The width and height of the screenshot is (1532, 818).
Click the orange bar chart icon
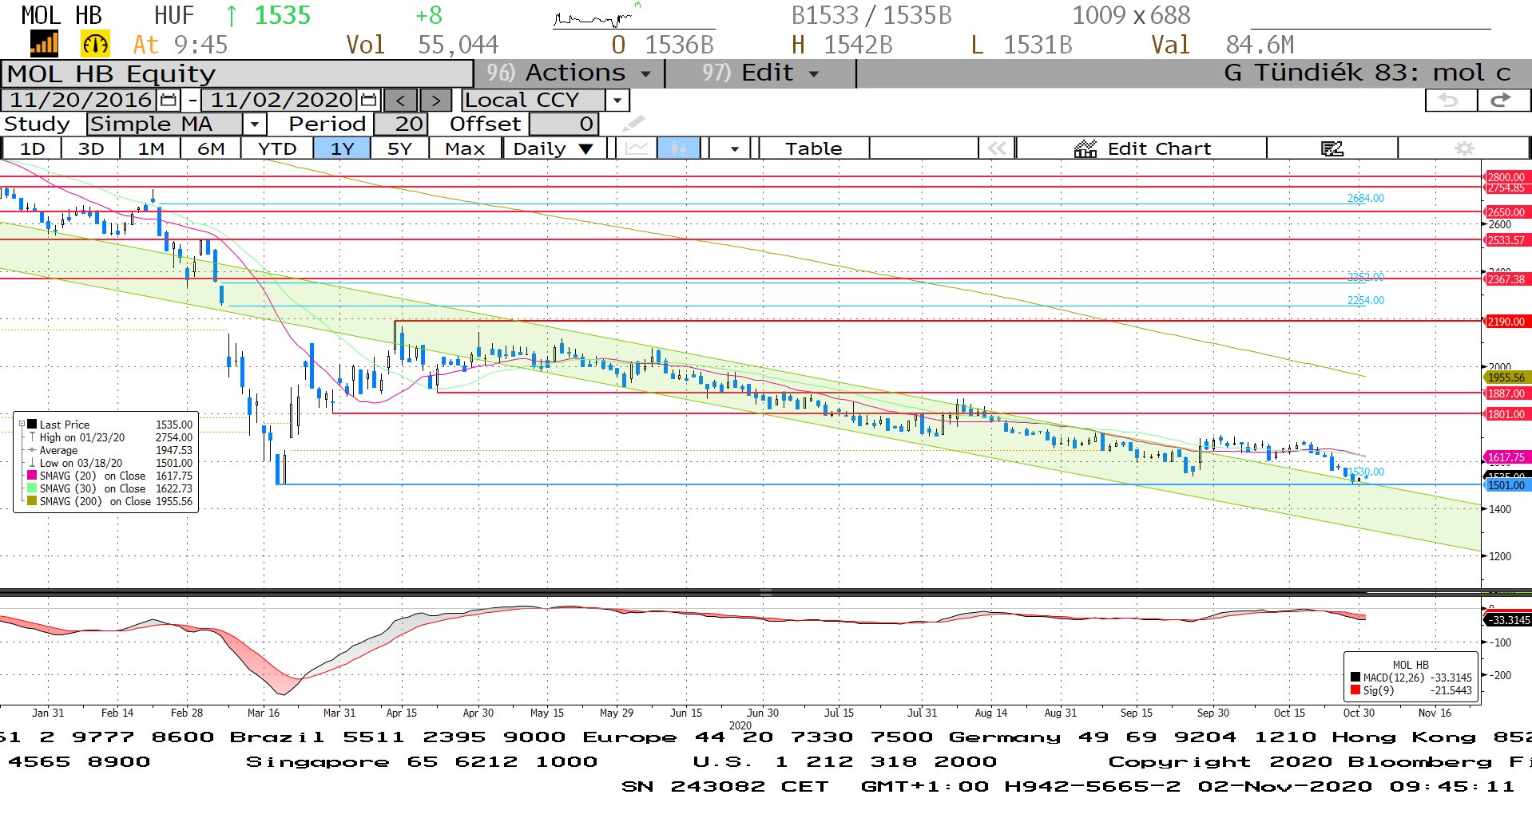click(x=44, y=44)
